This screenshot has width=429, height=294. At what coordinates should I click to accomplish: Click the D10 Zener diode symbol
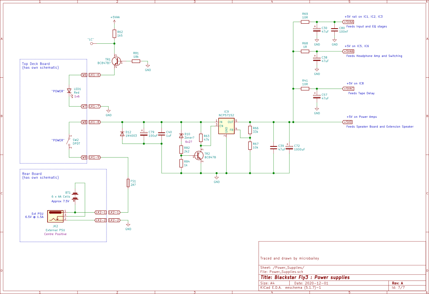point(181,136)
